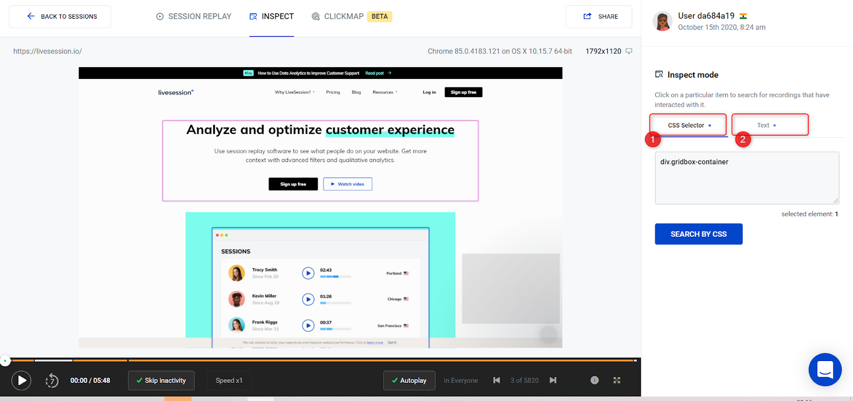Go to previous session recording
The width and height of the screenshot is (853, 401).
click(497, 380)
